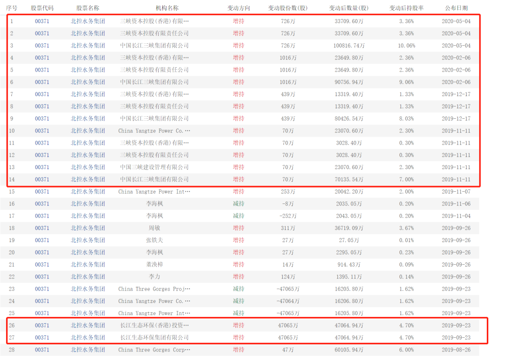Click 311万 in the 周敏 row
Image resolution: width=509 pixels, height=358 pixels.
pos(288,228)
